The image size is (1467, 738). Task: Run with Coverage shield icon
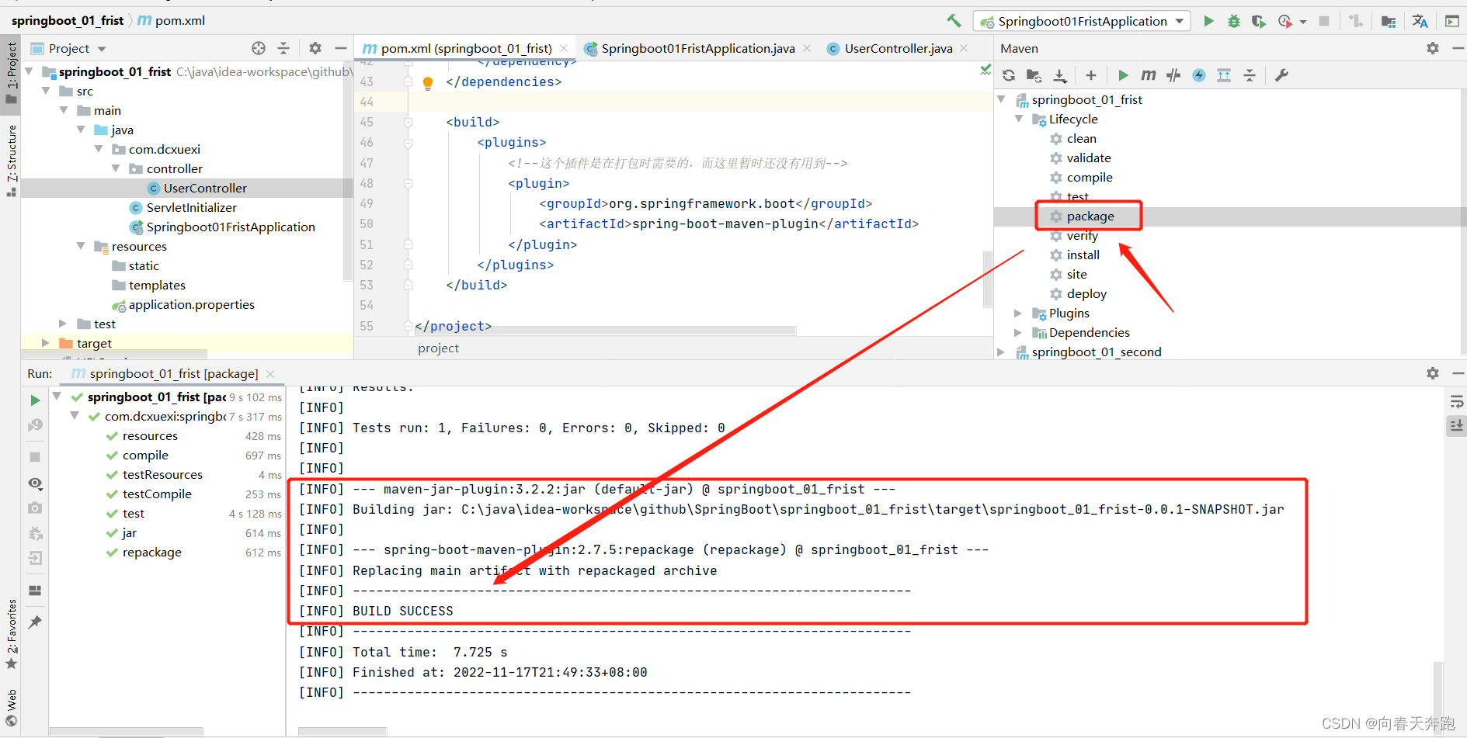[1258, 21]
